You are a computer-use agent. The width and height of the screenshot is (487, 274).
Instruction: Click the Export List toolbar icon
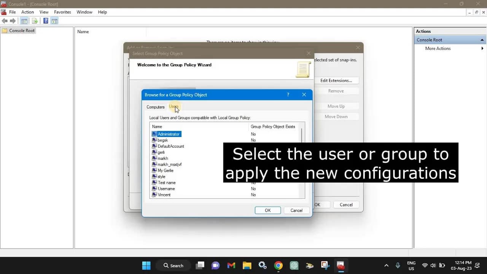pos(35,21)
